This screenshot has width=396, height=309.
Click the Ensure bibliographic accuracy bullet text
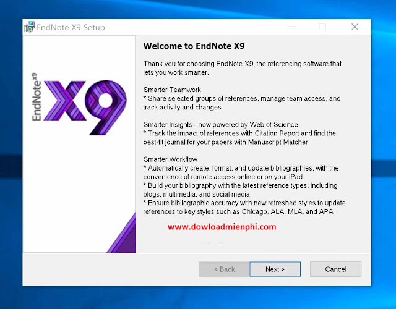click(244, 207)
